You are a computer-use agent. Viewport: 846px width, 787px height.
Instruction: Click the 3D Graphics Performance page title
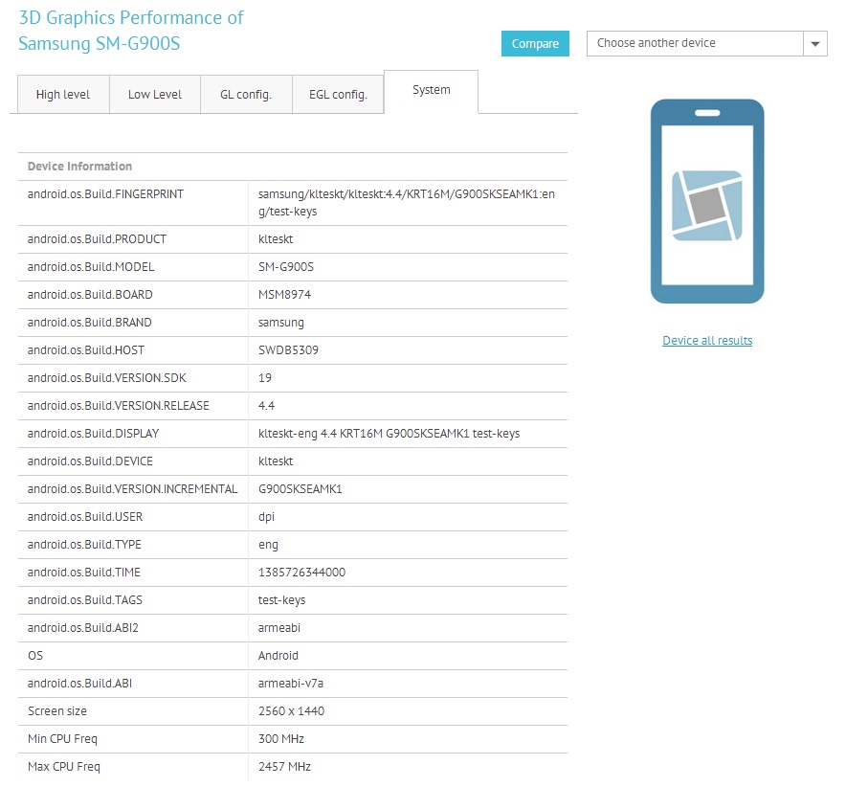tap(131, 31)
